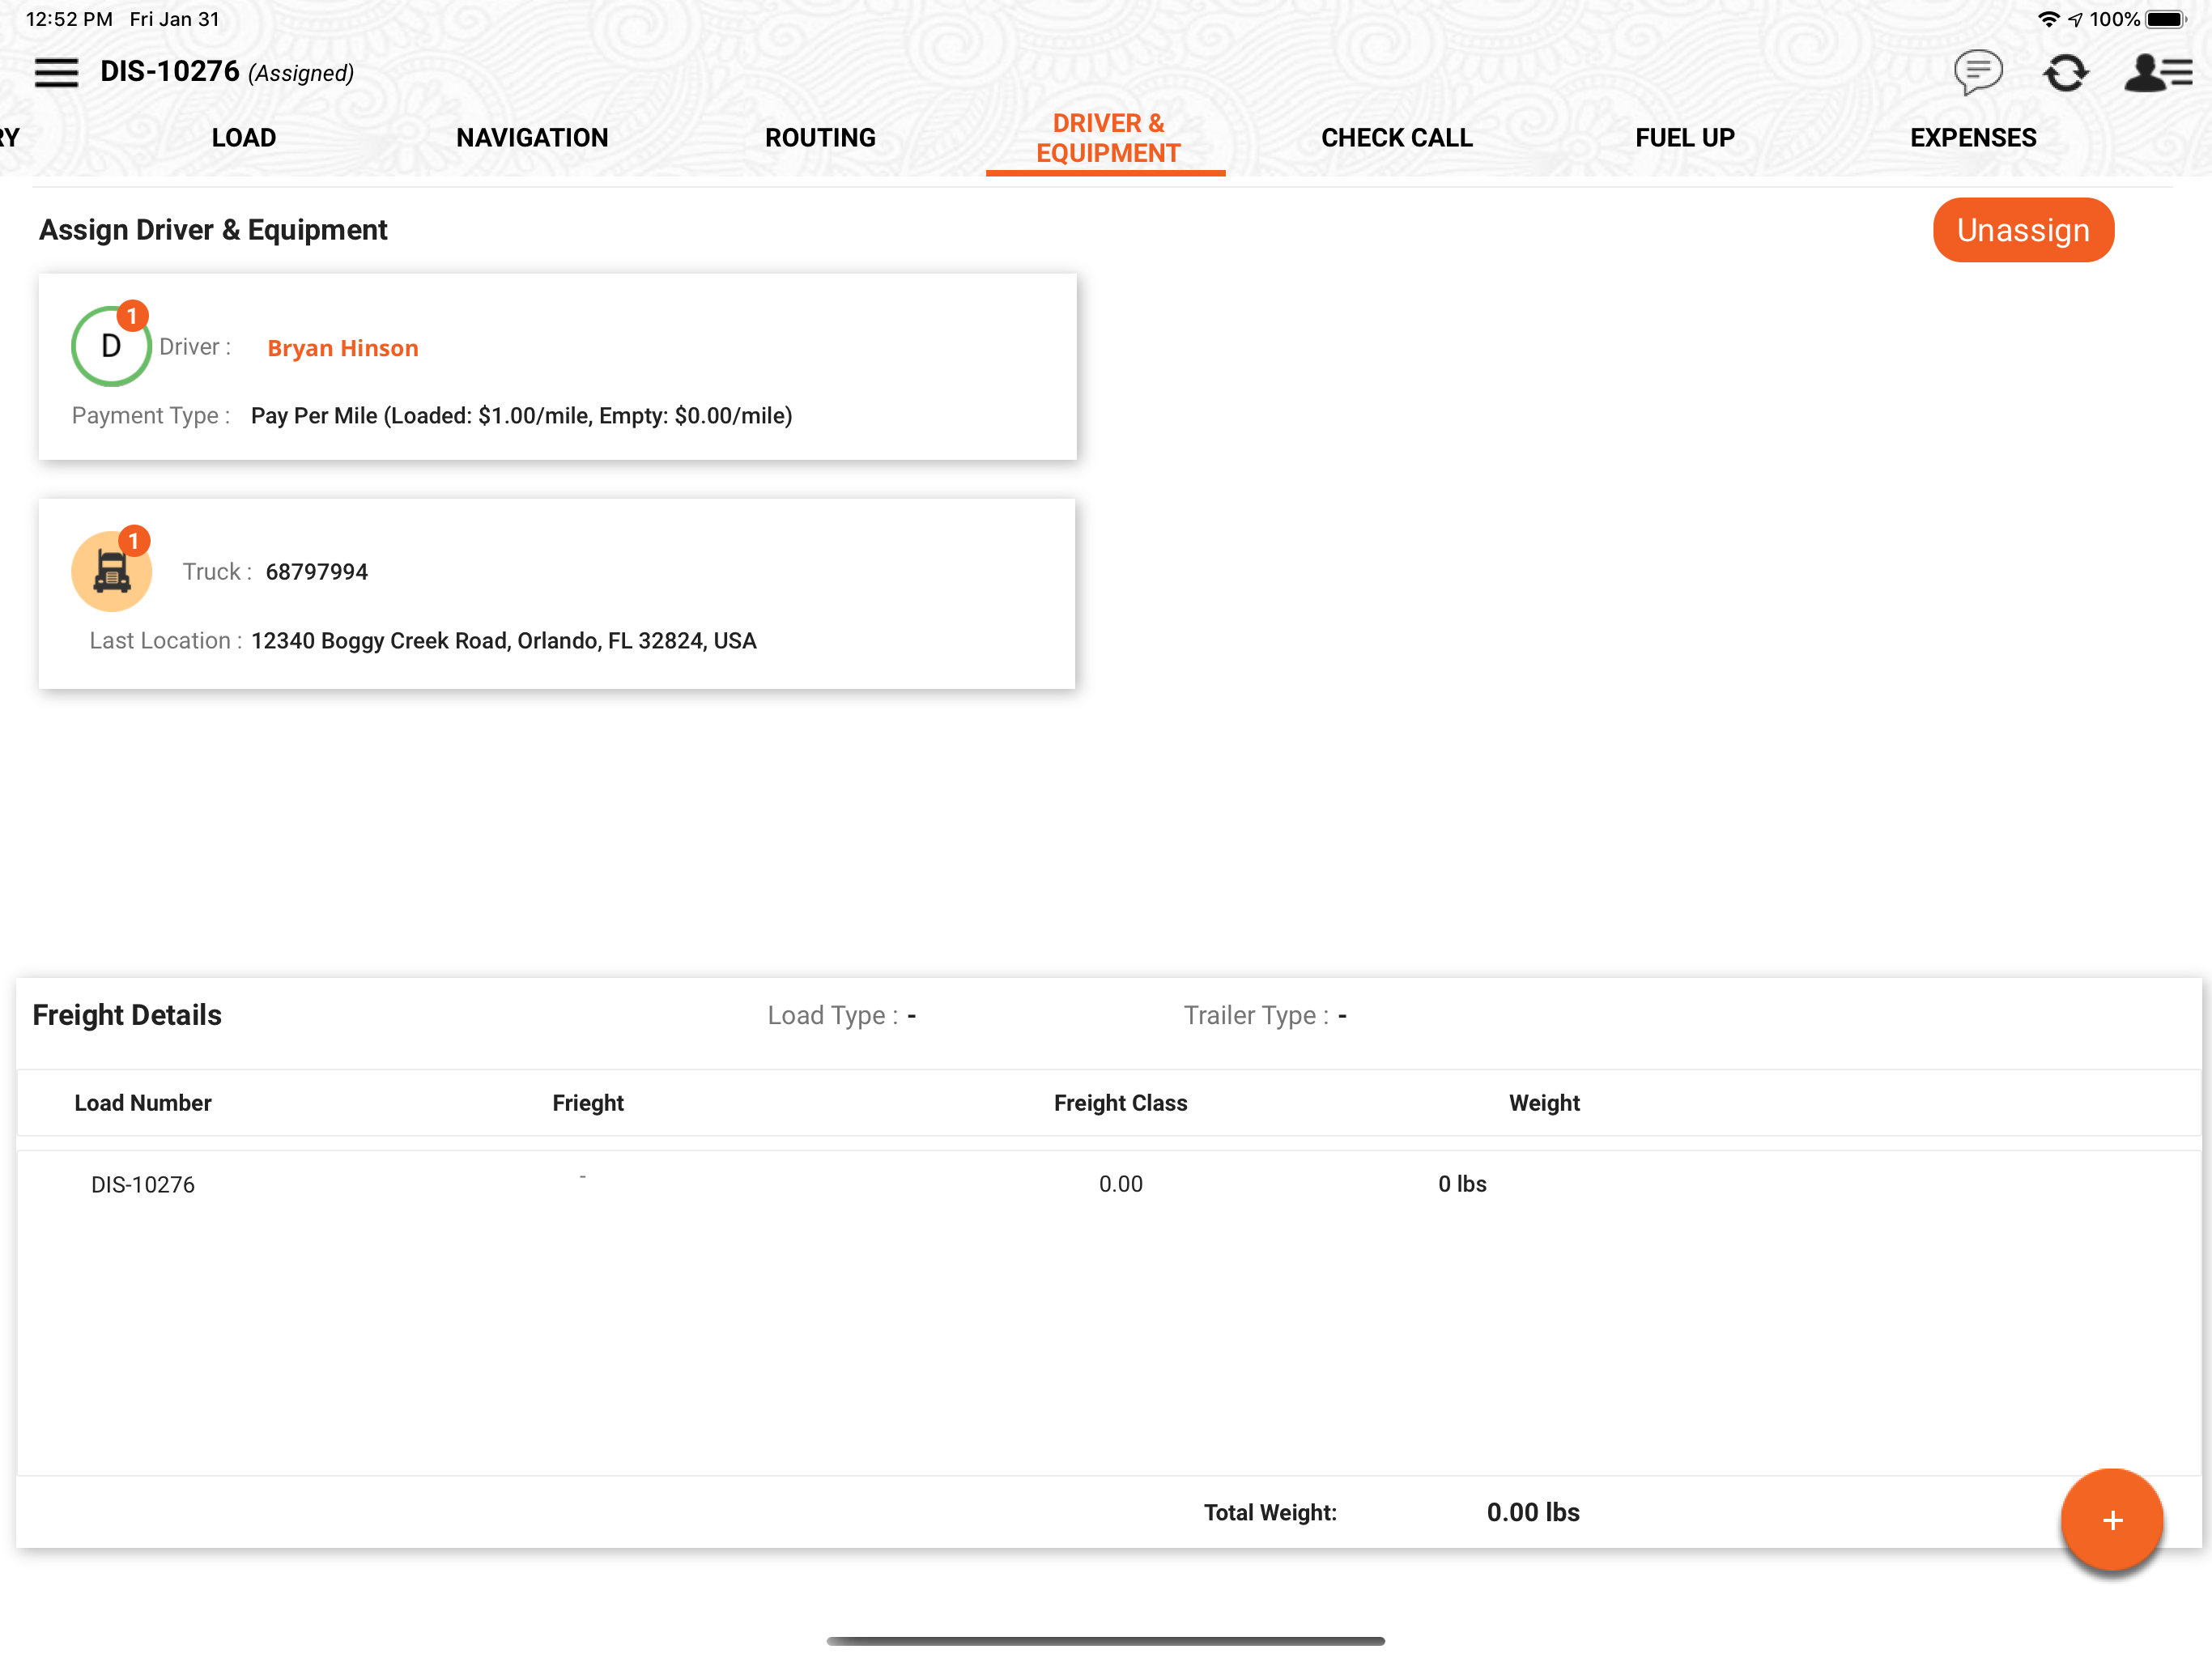Open the hamburger menu
Screen dimensions: 2212x1658
coord(56,72)
